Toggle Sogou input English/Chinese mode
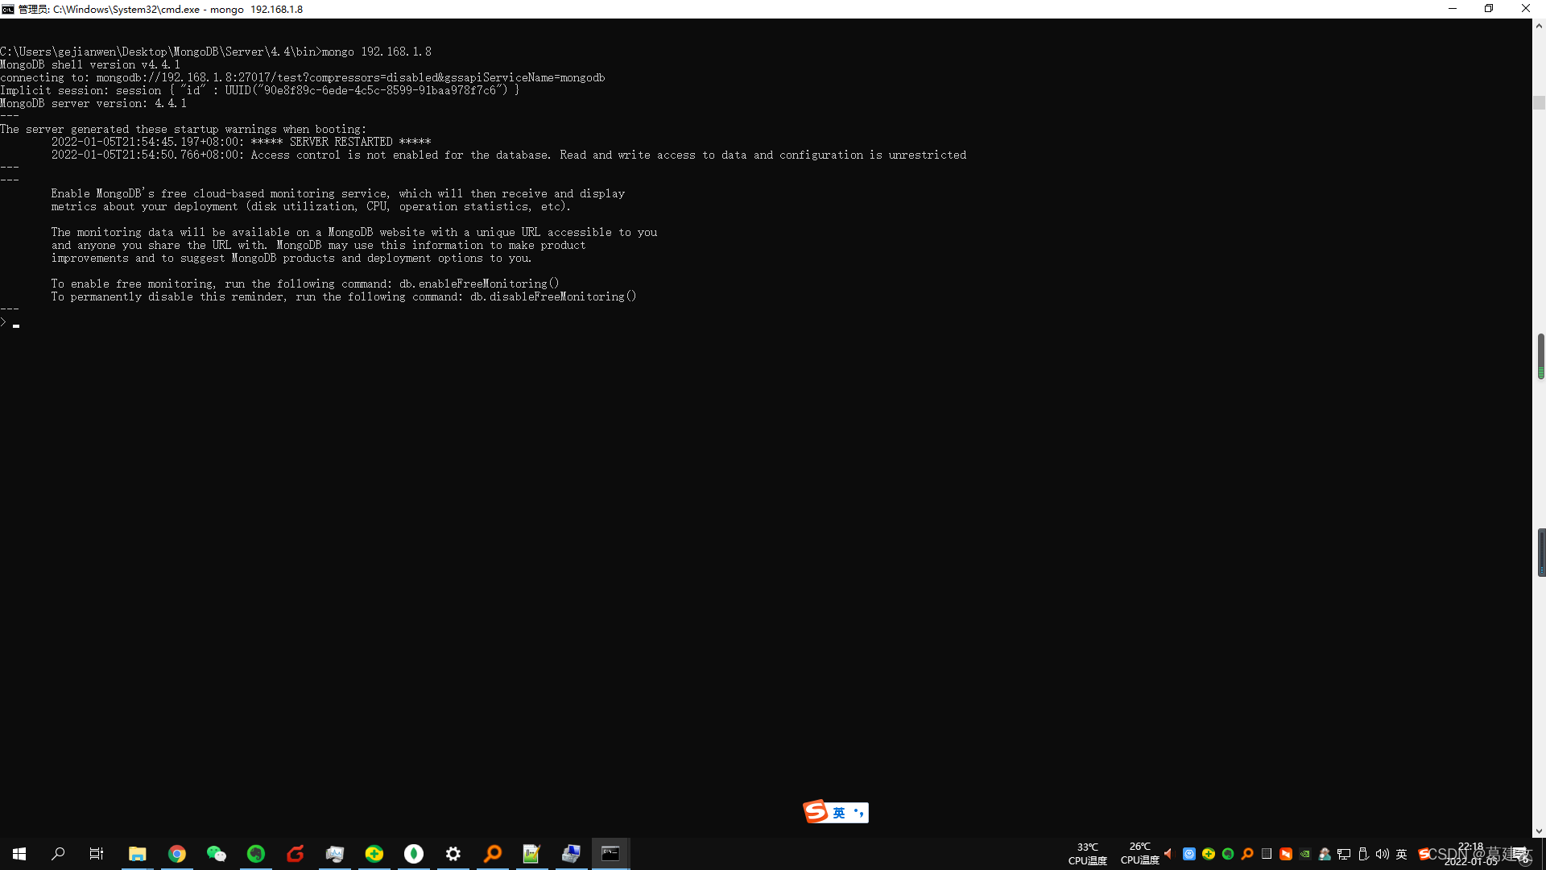 (839, 813)
